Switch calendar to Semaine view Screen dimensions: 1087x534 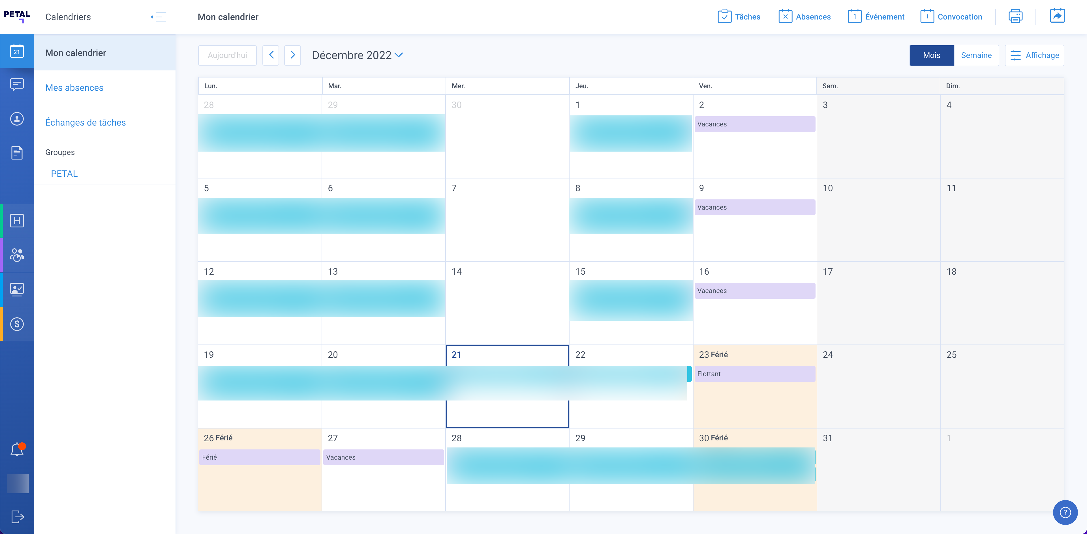coord(976,55)
